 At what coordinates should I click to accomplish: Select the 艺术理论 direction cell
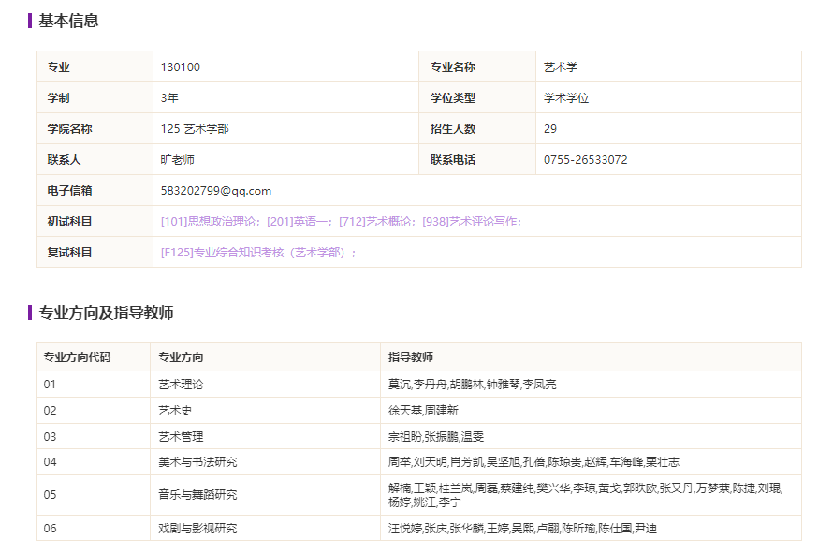pos(181,385)
